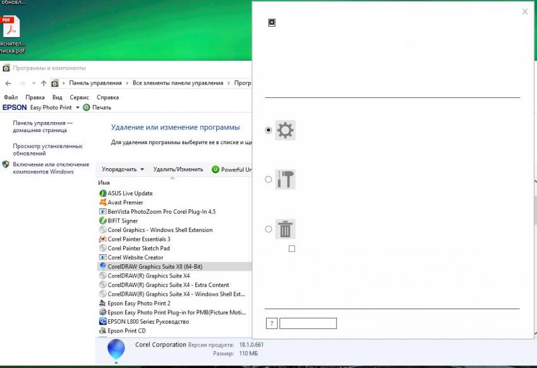This screenshot has width=537, height=368.
Task: Select the repair tools radio button
Action: pos(268,180)
